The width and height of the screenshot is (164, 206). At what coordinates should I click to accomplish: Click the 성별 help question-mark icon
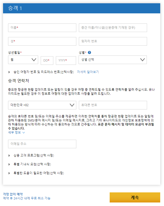89,52
